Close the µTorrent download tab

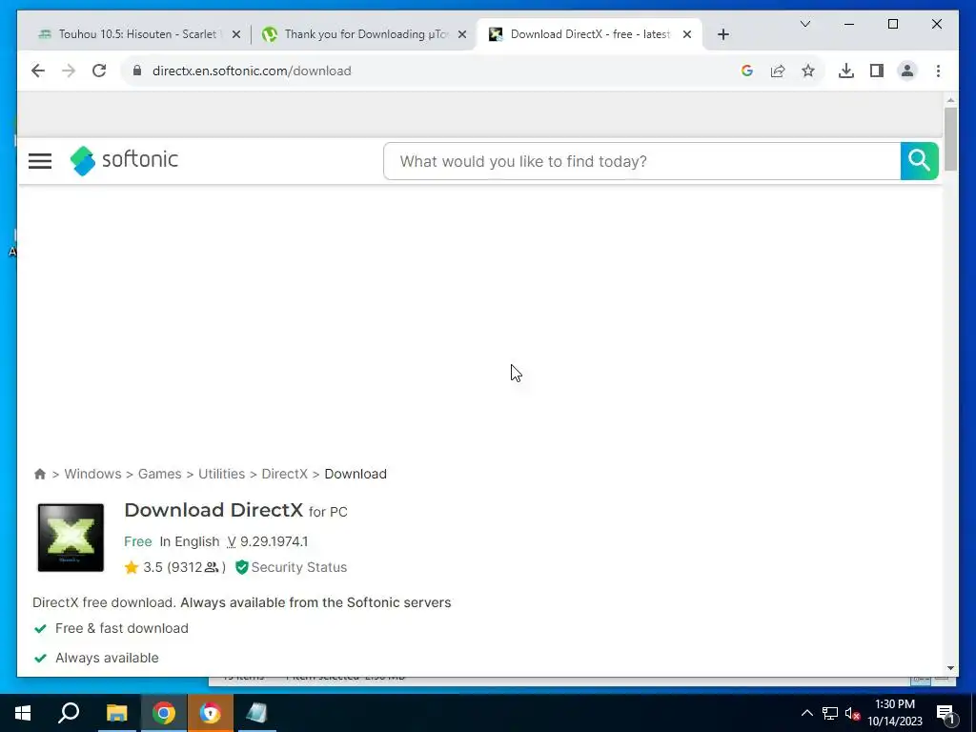(x=462, y=35)
